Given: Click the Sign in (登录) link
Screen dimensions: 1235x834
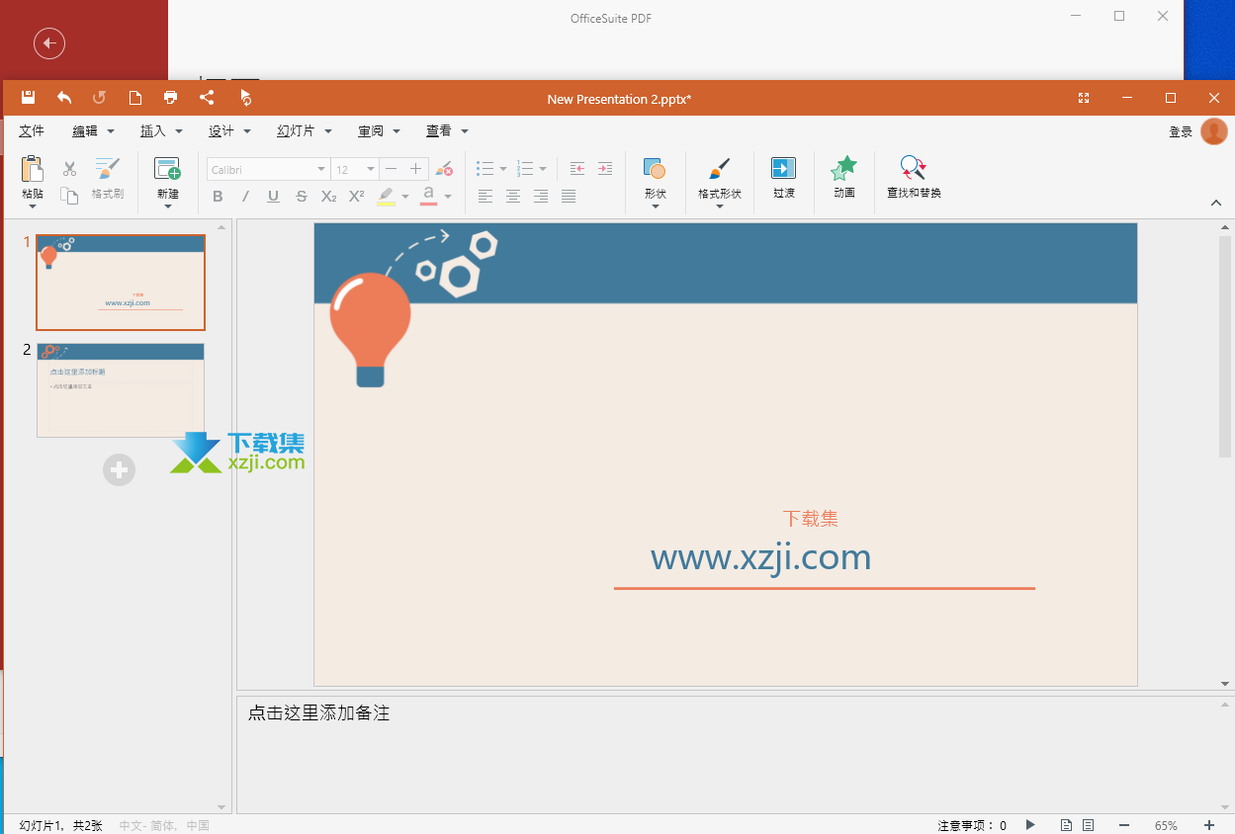Looking at the screenshot, I should tap(1181, 132).
